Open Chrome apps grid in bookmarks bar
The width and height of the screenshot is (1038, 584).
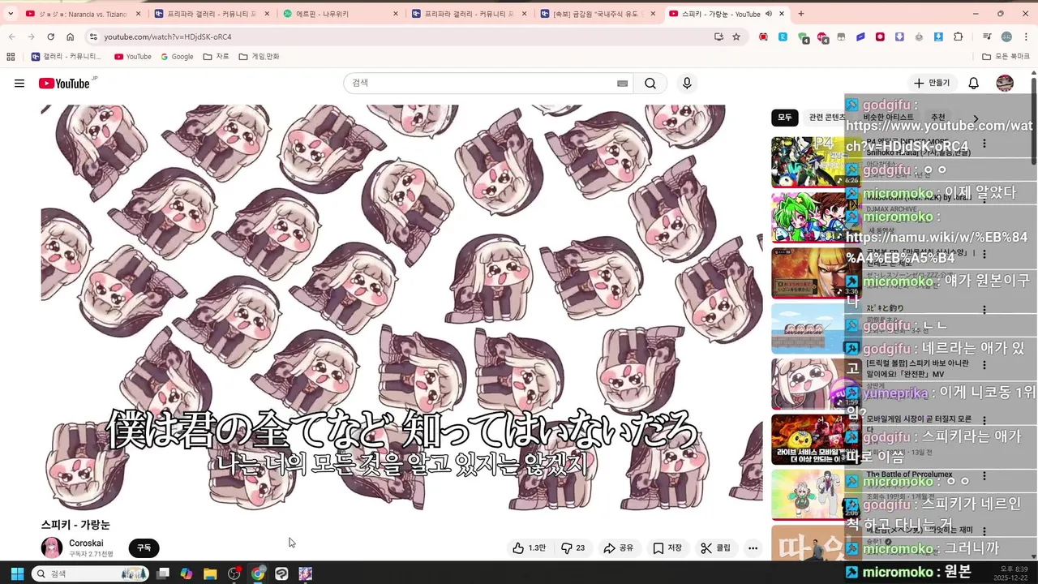pyautogui.click(x=11, y=57)
